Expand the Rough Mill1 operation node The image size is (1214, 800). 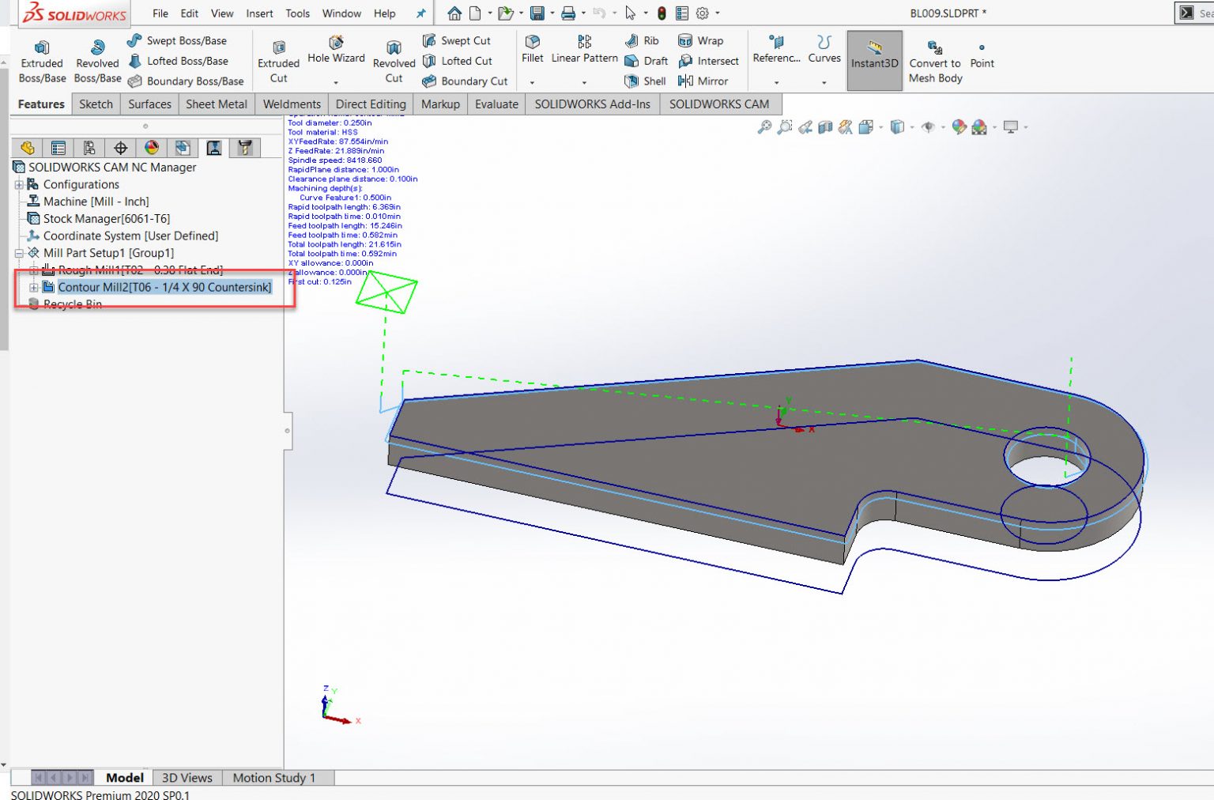[x=34, y=270]
